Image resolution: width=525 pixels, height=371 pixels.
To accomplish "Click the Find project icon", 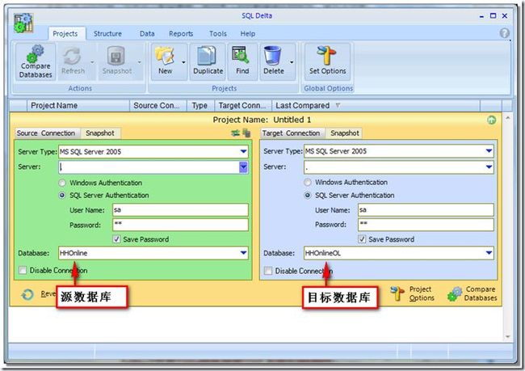I will click(242, 62).
